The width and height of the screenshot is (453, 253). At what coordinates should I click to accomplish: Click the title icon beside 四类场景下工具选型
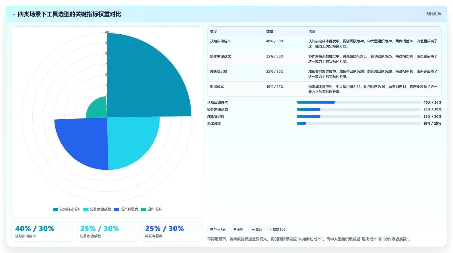click(x=13, y=14)
